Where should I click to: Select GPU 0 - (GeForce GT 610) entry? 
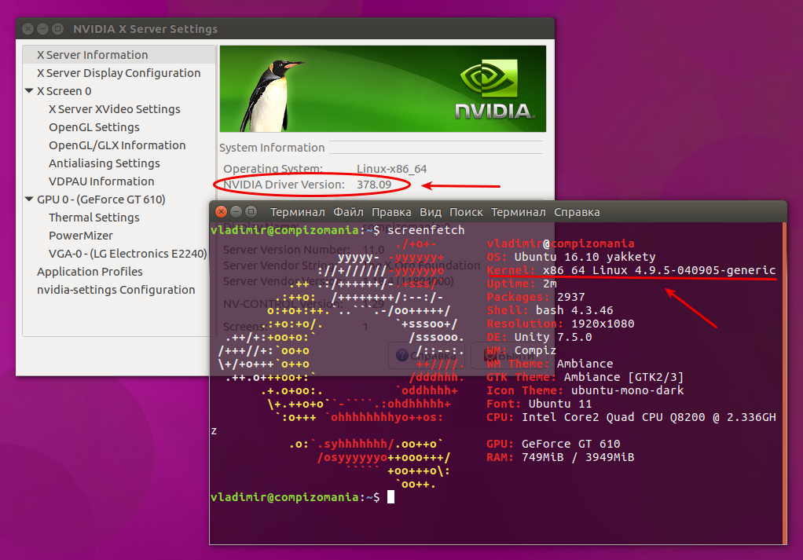[x=101, y=199]
